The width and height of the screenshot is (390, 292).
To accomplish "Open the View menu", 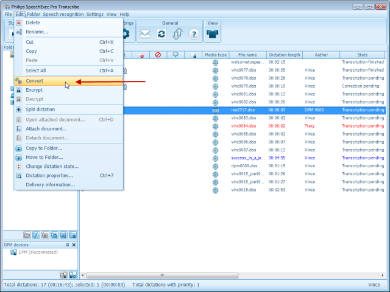I will pyautogui.click(x=112, y=14).
